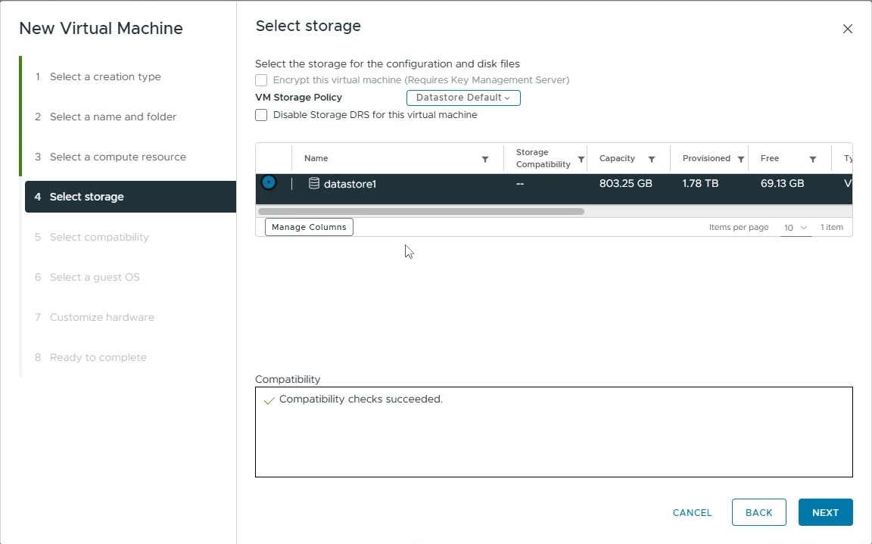Screen dimensions: 872x544
Task: Click the NEXT button
Action: pyautogui.click(x=825, y=512)
